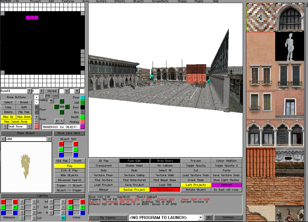Click the top Climb direction square
This screenshot has height=222, width=308.
click(x=62, y=101)
